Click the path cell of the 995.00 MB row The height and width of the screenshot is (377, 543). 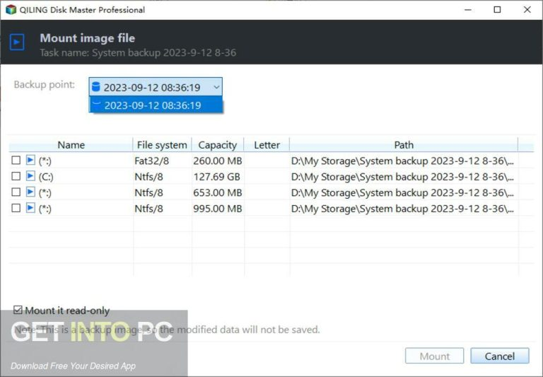point(403,209)
